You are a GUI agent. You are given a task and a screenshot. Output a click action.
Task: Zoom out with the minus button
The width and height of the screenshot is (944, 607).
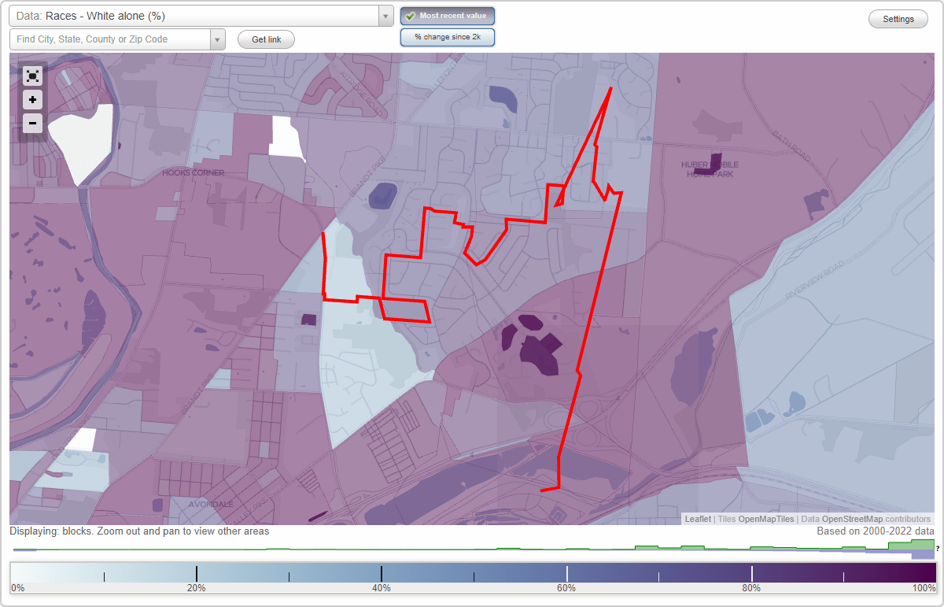click(x=32, y=123)
